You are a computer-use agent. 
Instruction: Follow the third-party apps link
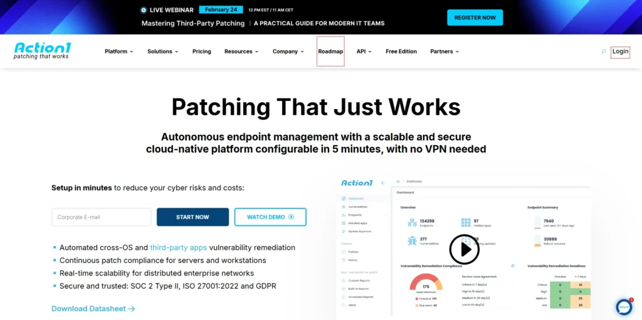coord(179,247)
